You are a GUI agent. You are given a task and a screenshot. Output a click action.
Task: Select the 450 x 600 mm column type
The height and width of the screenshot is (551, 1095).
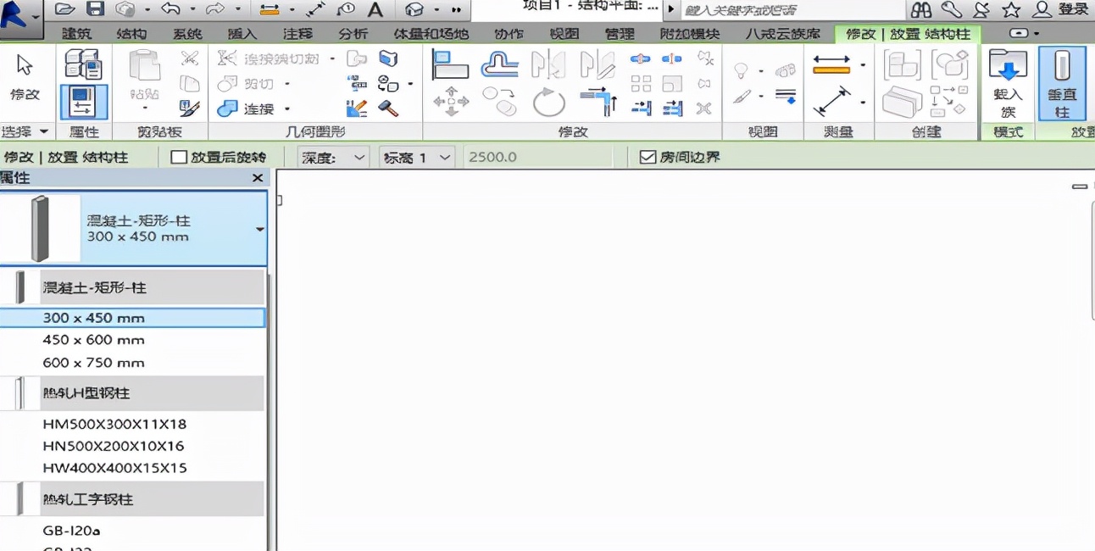93,340
